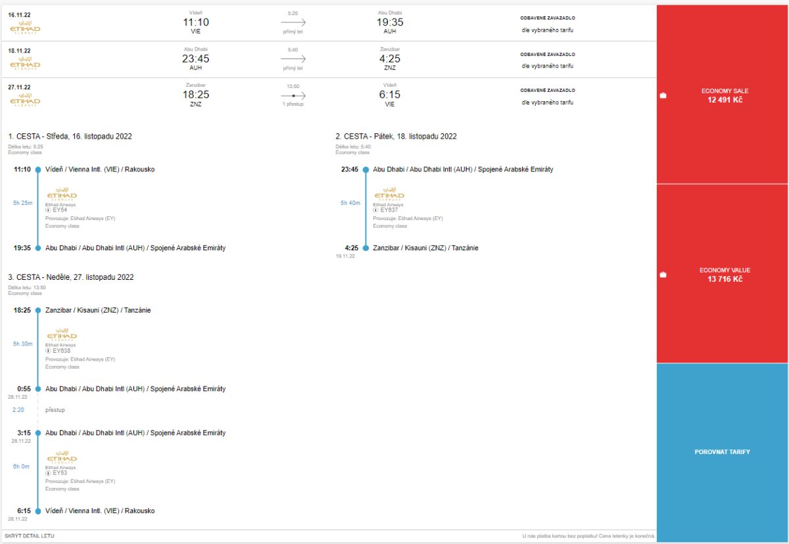Click Etihad logo in the 27.11.22 row
789x544 pixels.
[25, 100]
